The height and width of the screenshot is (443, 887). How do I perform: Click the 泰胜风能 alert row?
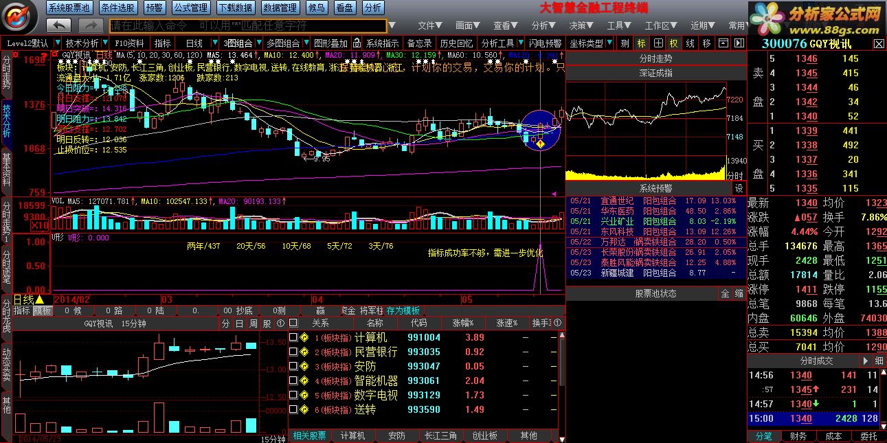[656, 262]
